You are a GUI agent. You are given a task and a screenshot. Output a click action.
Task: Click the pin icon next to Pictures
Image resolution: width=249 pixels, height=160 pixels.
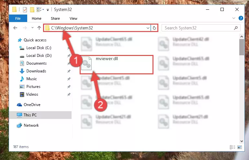click(x=69, y=87)
